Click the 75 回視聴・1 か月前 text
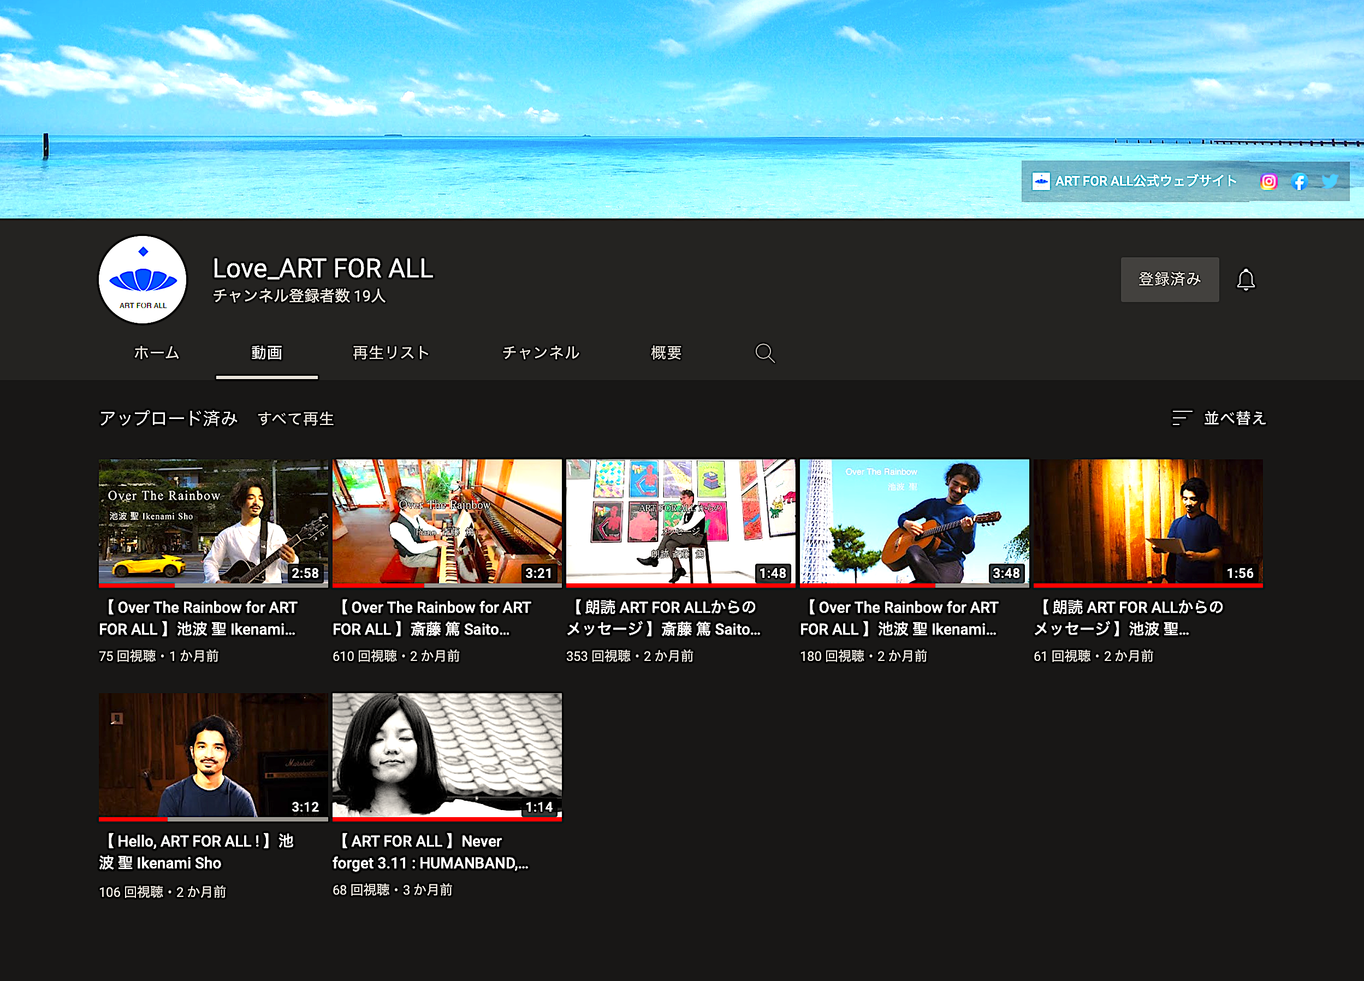 click(x=159, y=656)
